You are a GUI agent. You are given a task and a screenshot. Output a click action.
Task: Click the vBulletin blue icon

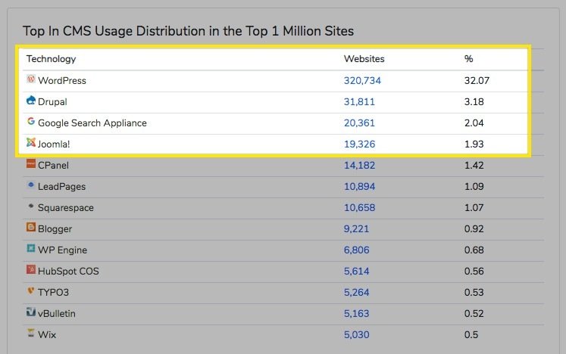(31, 312)
